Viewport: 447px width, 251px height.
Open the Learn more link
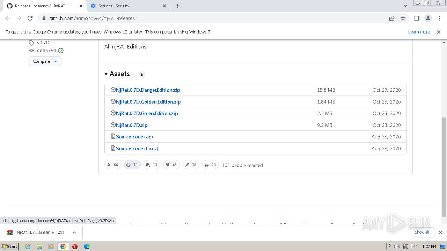tap(419, 32)
